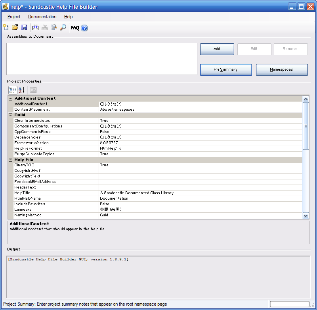Select the ComponentConfigurations property
The image size is (317, 310).
[x=56, y=126]
